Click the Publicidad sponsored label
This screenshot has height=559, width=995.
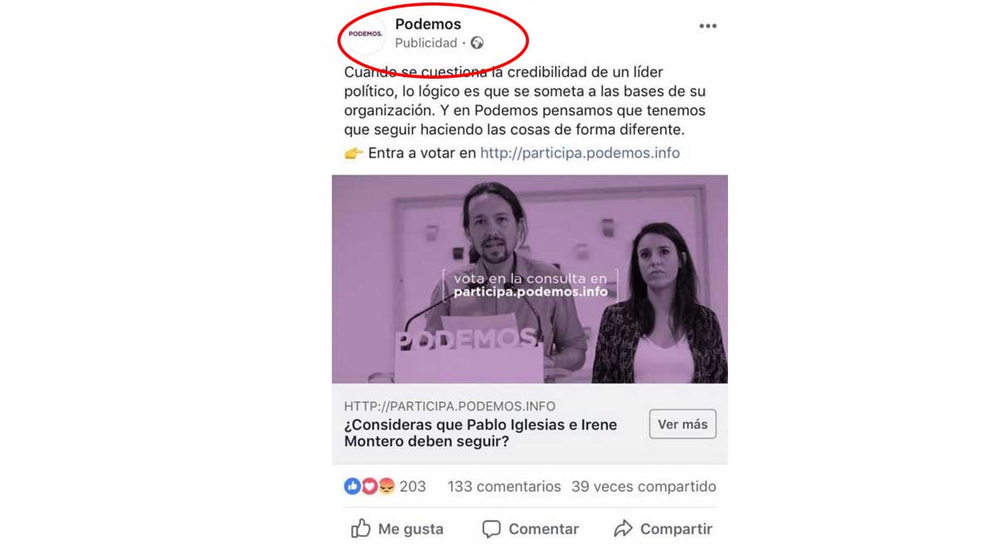coord(426,43)
